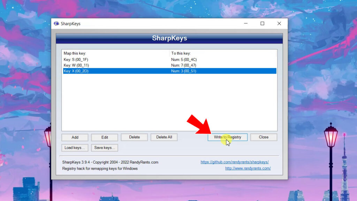
Task: Open the Load keys... dialog
Action: tap(75, 148)
